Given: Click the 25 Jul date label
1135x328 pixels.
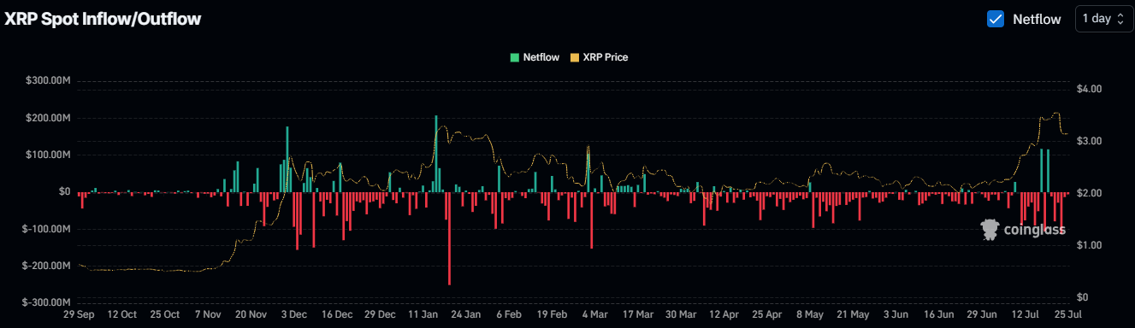Looking at the screenshot, I should click(1067, 314).
